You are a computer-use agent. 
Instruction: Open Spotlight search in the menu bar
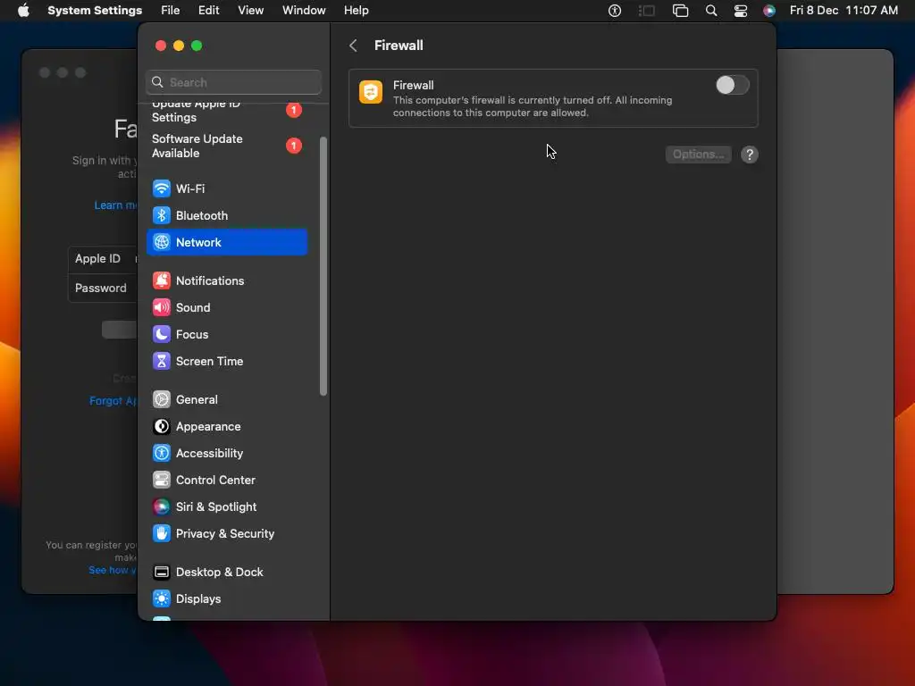pyautogui.click(x=710, y=11)
